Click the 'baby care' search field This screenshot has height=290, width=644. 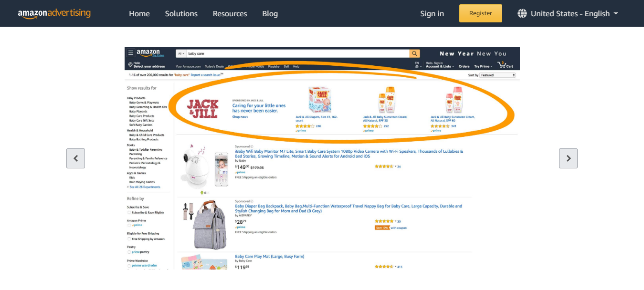point(296,53)
